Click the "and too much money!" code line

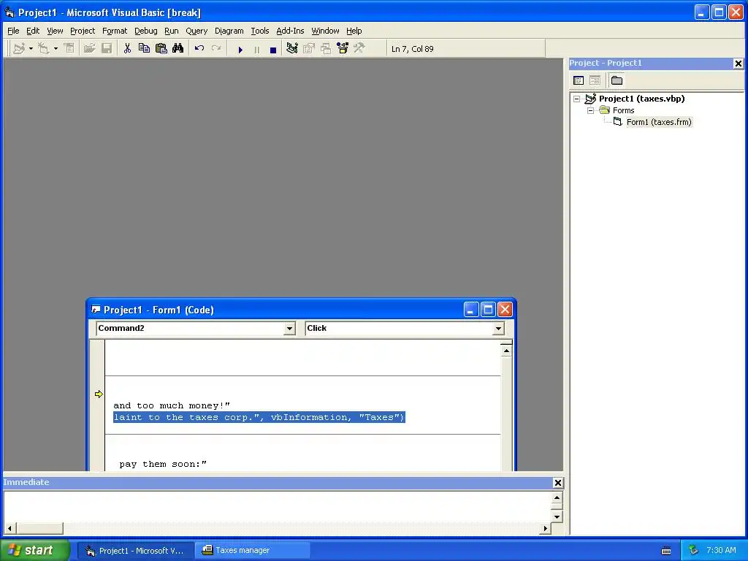pos(172,405)
